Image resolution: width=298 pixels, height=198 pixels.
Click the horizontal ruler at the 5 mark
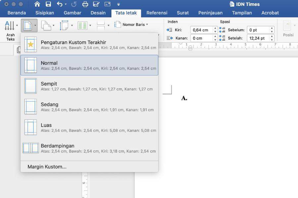(245, 44)
